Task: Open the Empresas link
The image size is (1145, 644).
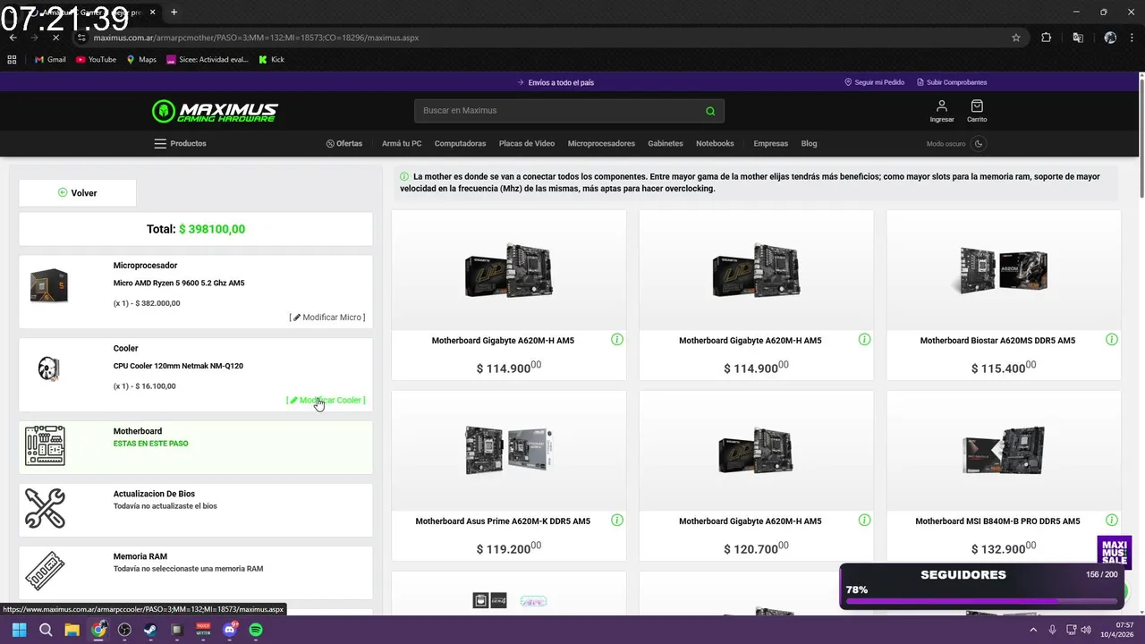Action: pyautogui.click(x=771, y=143)
